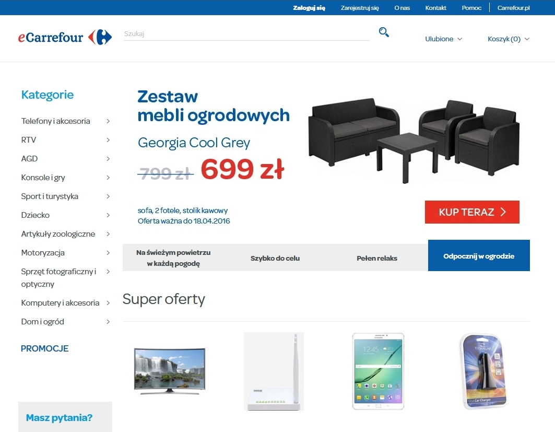
Task: Click the eCarrefour logo
Action: pos(65,37)
